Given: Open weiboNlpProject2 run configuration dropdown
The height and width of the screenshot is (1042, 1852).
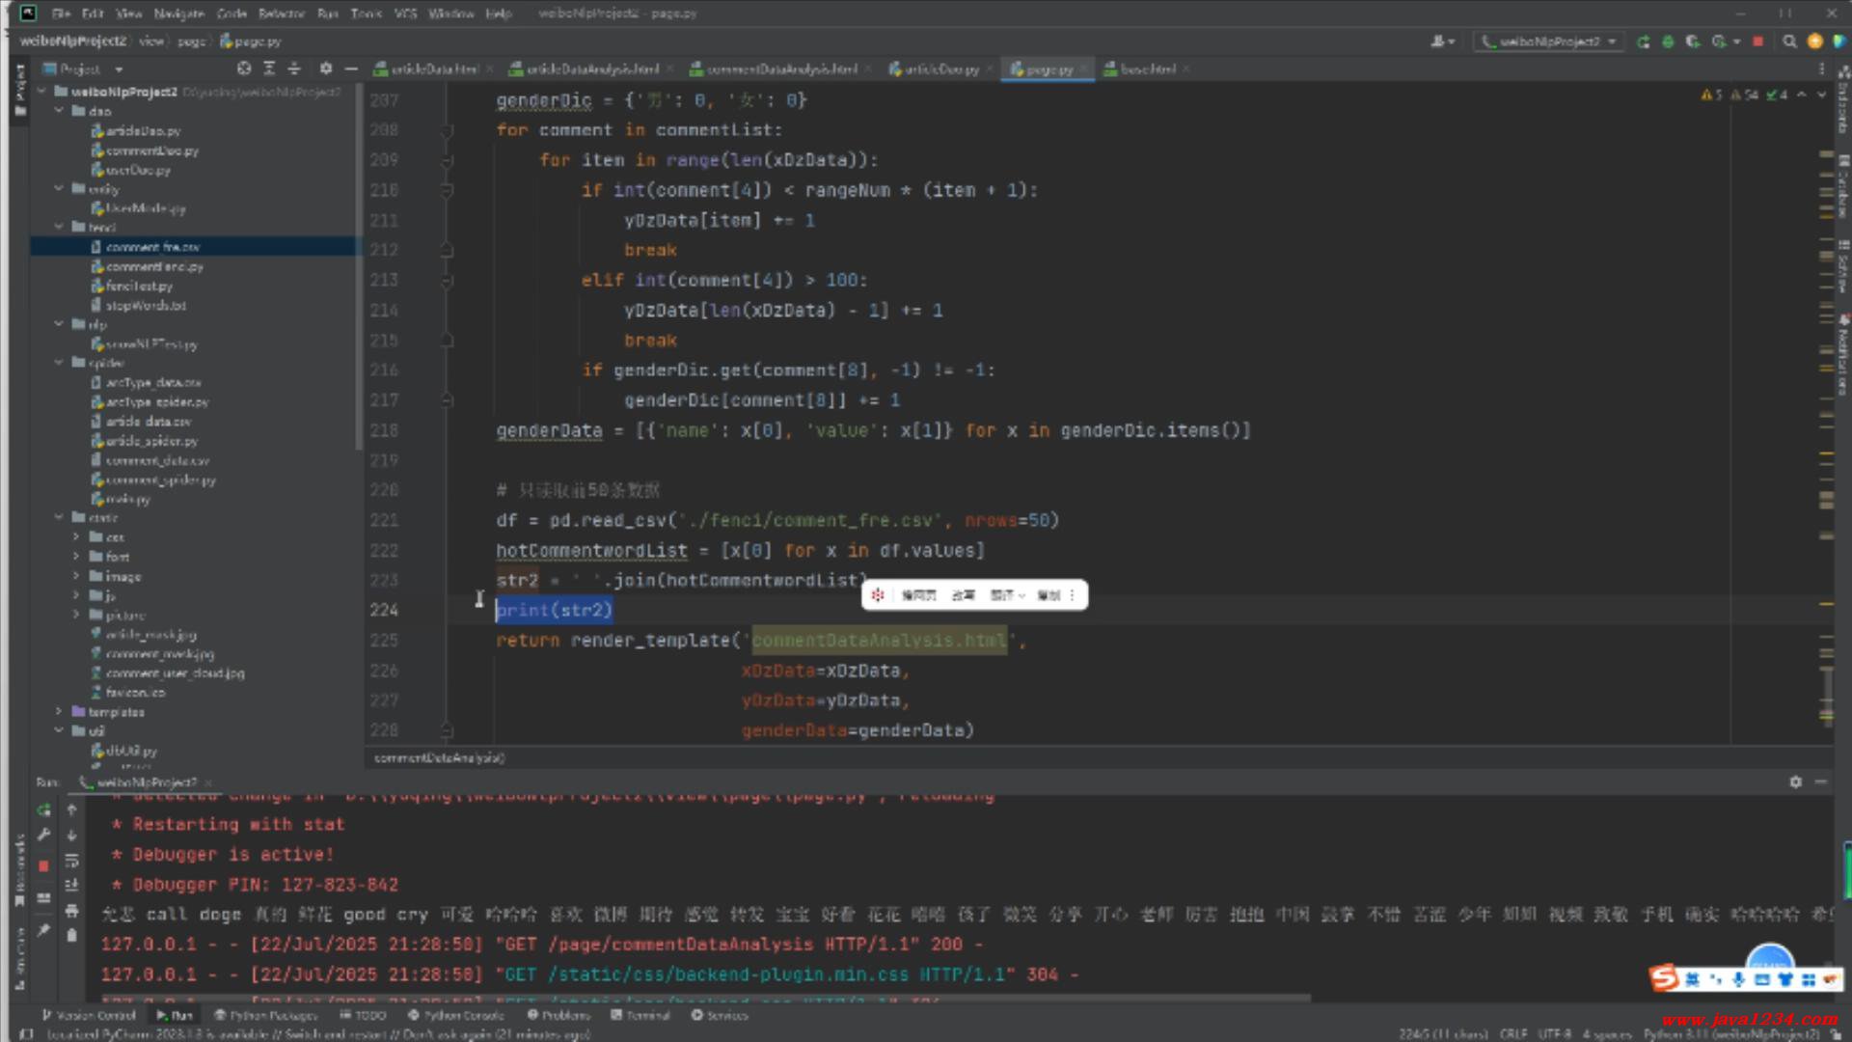Looking at the screenshot, I should point(1549,41).
